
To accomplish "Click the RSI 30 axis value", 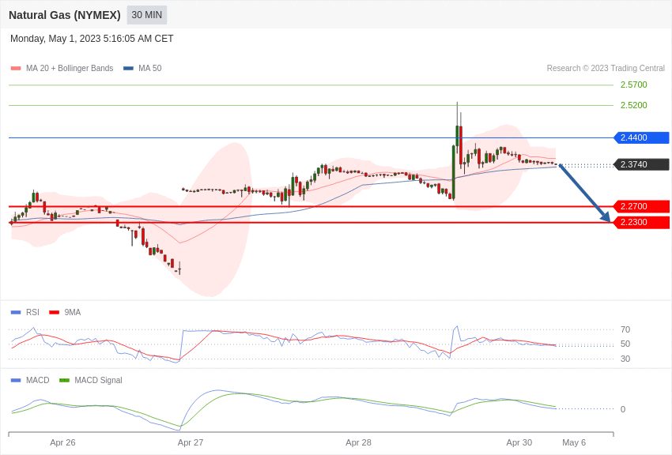I will [625, 359].
